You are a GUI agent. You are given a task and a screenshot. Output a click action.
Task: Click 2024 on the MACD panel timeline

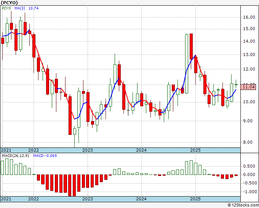141,199
